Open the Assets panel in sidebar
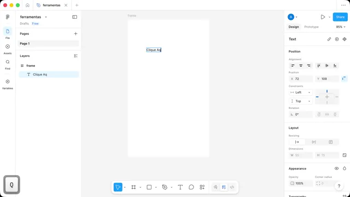350x197 pixels. 8,49
